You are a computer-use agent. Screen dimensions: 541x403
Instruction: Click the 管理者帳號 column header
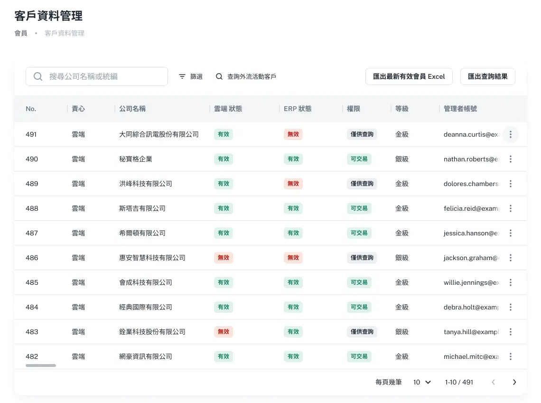coord(460,109)
